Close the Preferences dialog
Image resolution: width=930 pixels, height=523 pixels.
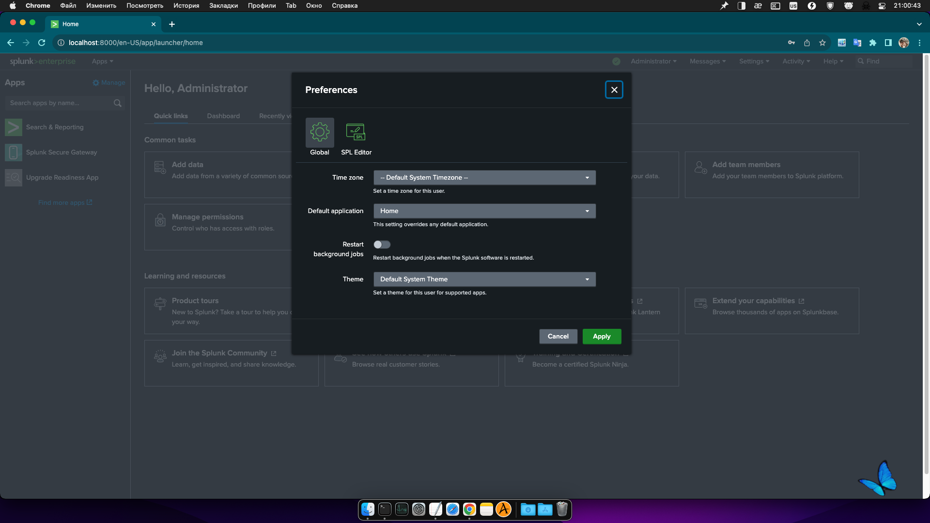coord(614,90)
